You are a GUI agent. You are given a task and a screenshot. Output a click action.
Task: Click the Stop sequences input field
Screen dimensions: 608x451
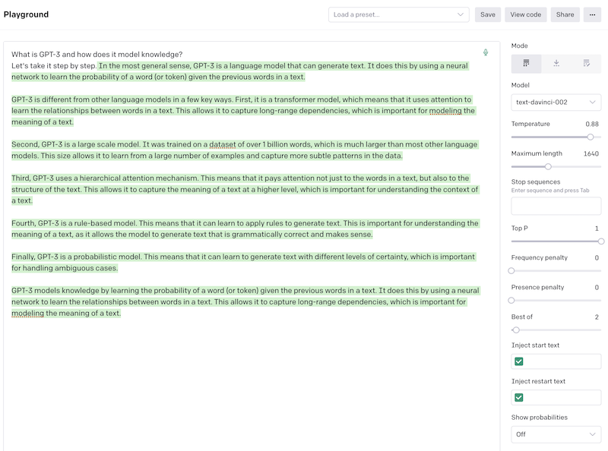tap(556, 206)
